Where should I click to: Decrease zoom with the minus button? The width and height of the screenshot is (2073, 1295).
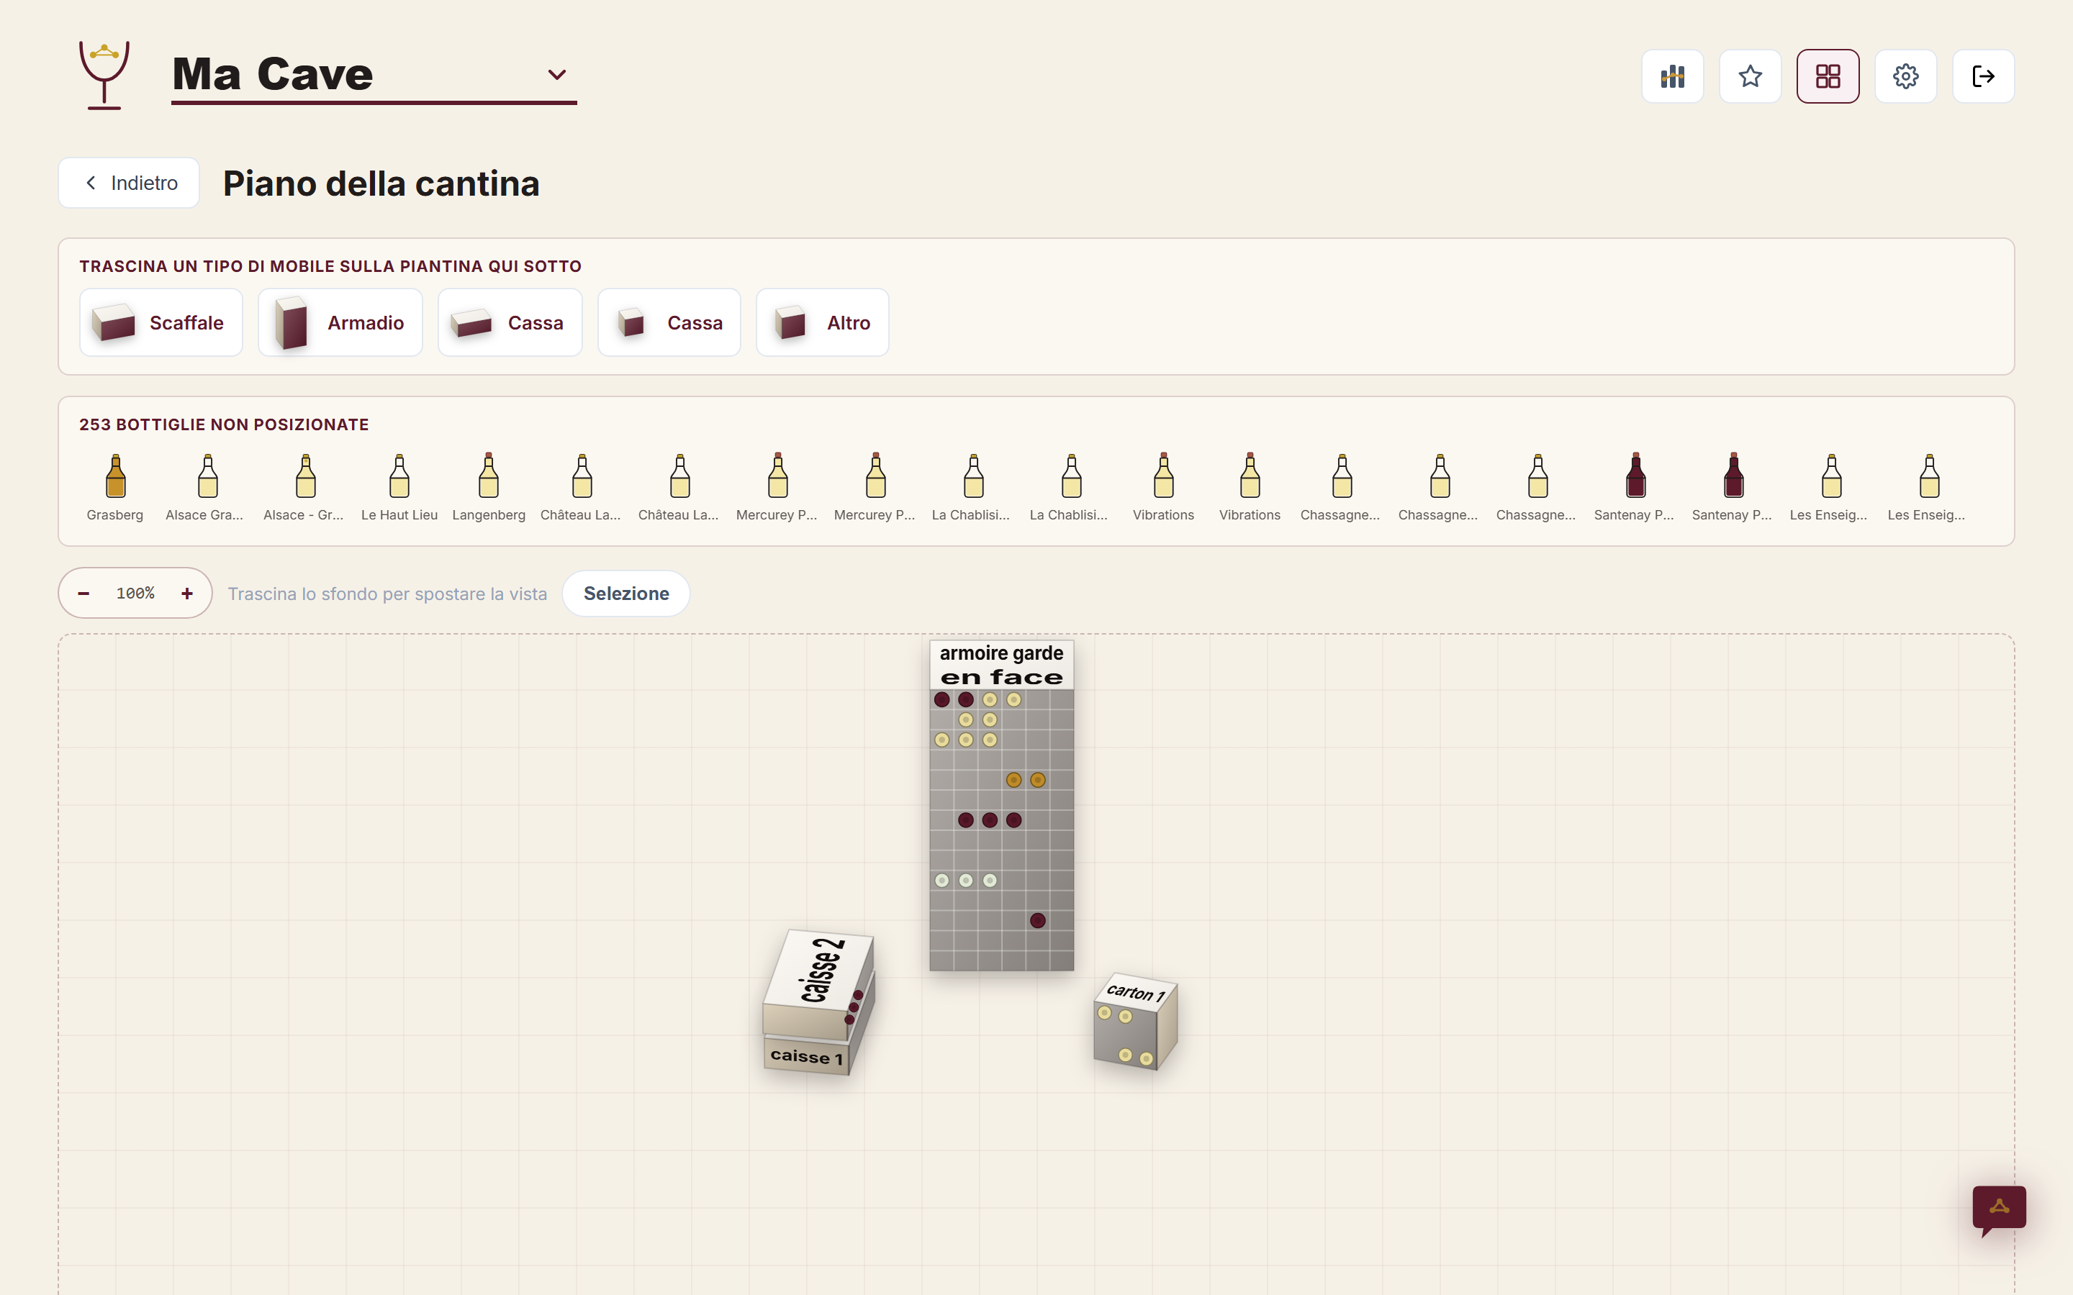[84, 593]
